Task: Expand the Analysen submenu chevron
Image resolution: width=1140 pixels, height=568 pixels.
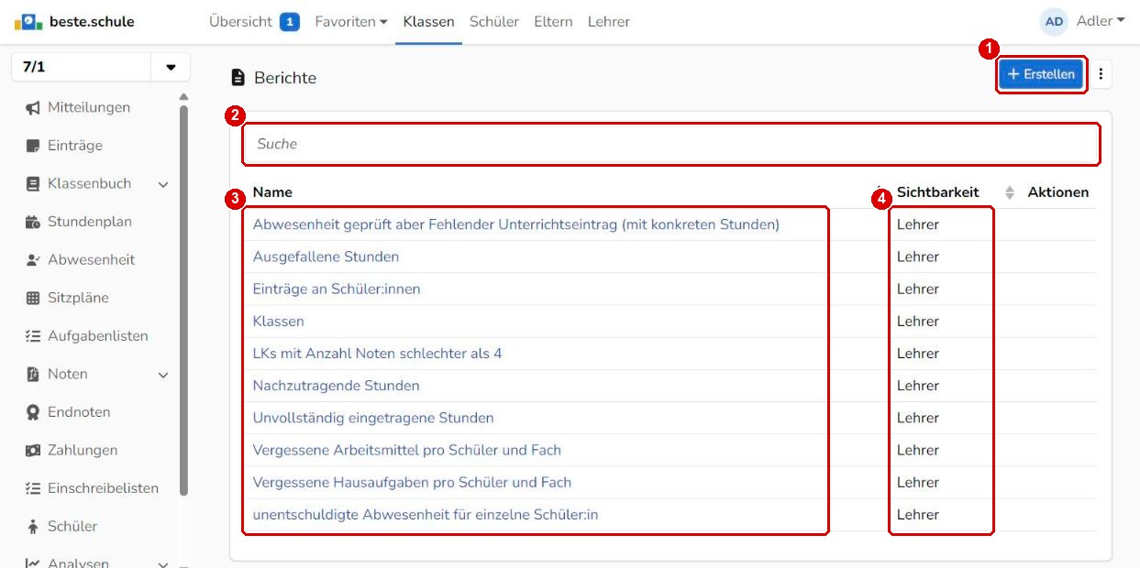Action: click(163, 563)
